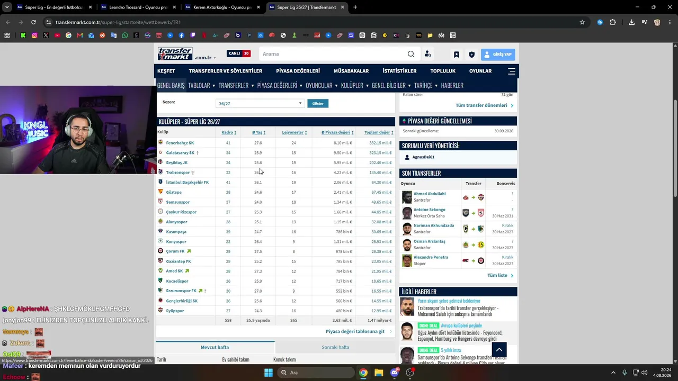Open Discord from the taskbar
This screenshot has height=381, width=678.
pyautogui.click(x=394, y=373)
